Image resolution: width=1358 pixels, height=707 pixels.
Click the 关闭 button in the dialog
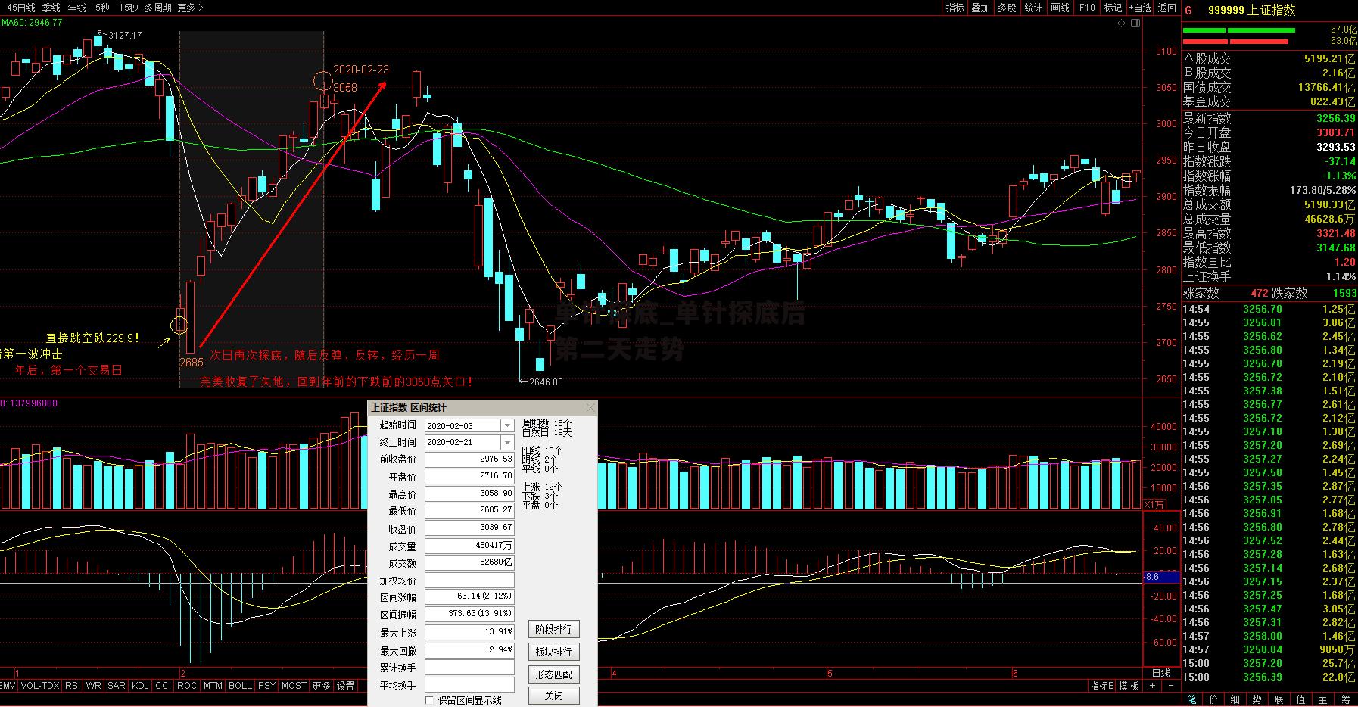pyautogui.click(x=553, y=696)
